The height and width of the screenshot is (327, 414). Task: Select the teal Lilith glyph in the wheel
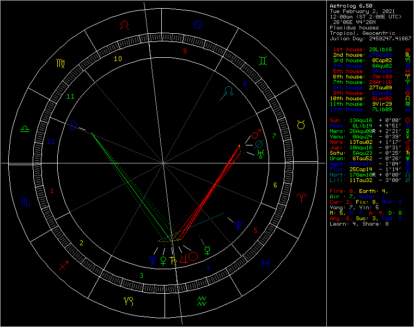(259, 144)
